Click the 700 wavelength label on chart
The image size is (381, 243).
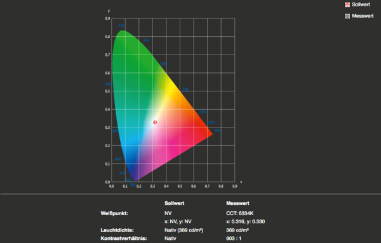point(217,130)
